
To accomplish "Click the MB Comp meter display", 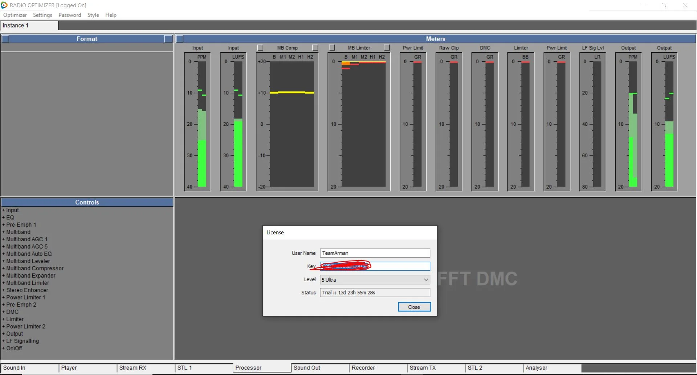I will [287, 122].
